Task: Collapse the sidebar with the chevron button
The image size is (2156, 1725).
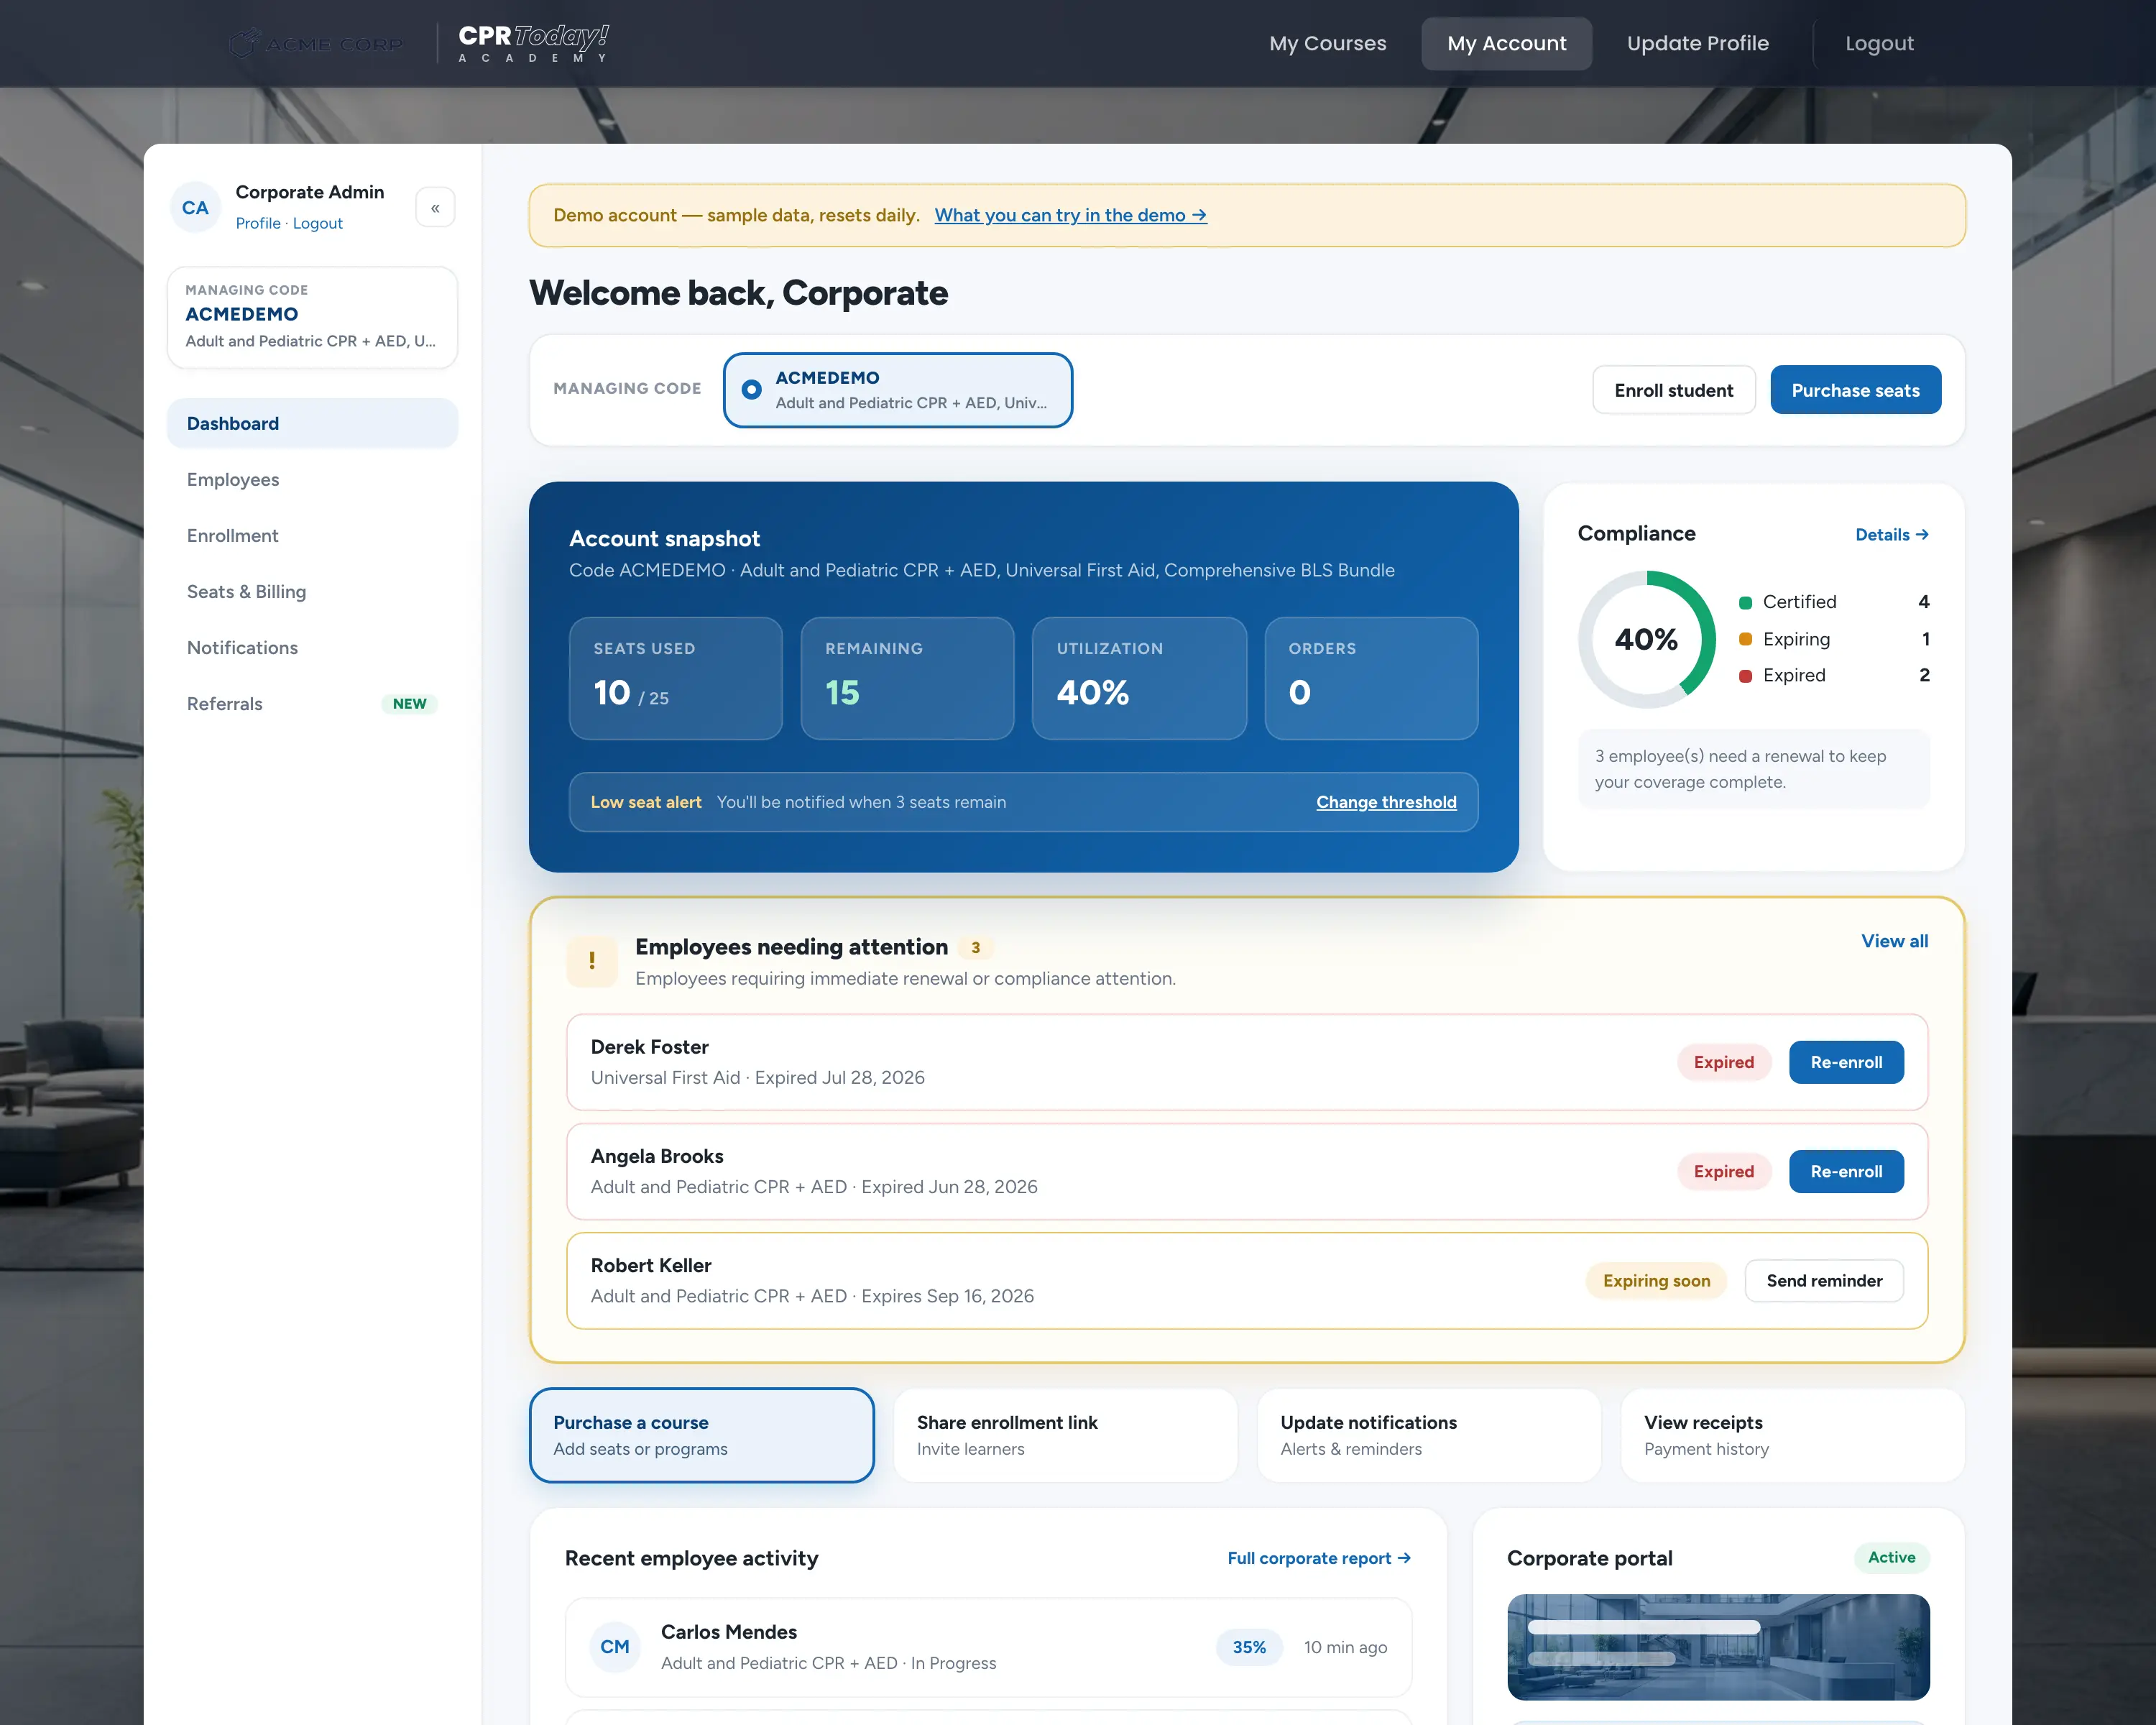Action: pyautogui.click(x=435, y=208)
